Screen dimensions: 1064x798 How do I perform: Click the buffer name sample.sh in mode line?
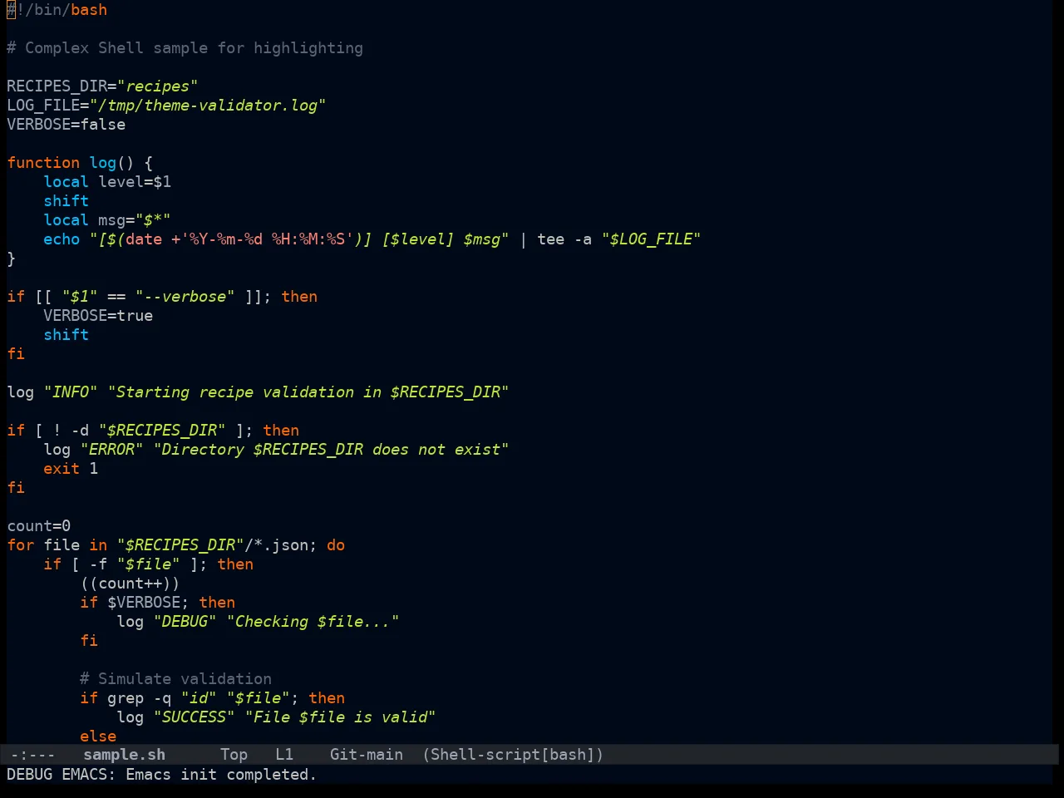[x=124, y=755]
